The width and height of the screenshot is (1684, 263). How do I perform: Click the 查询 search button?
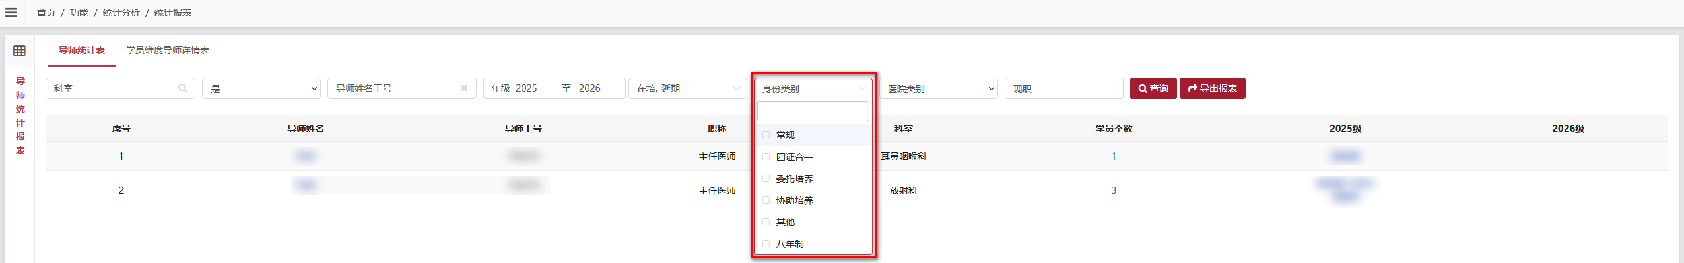[x=1153, y=88]
